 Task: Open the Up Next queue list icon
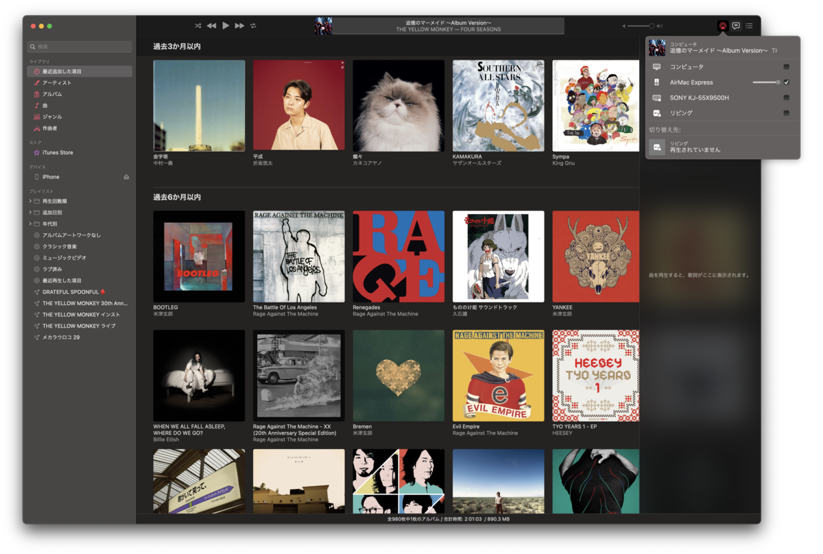749,26
